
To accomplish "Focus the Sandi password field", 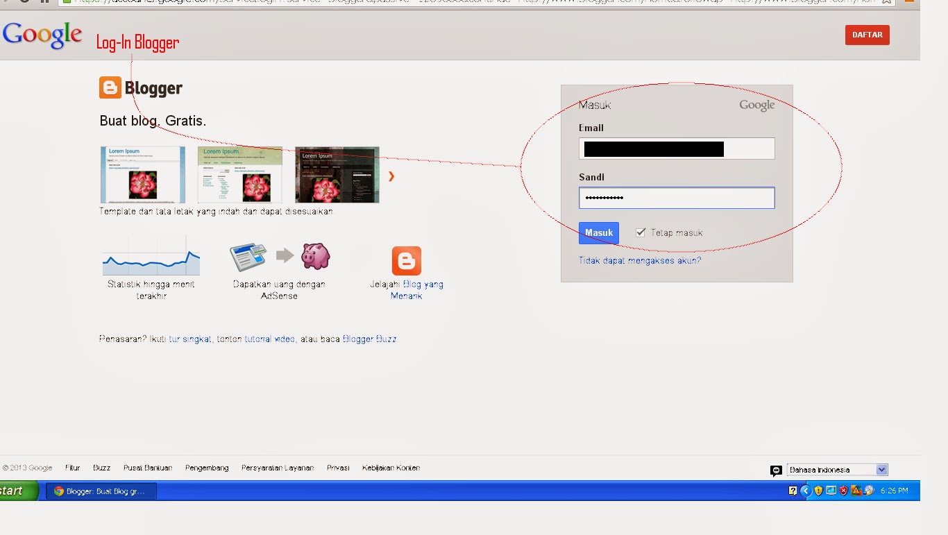I will (677, 198).
